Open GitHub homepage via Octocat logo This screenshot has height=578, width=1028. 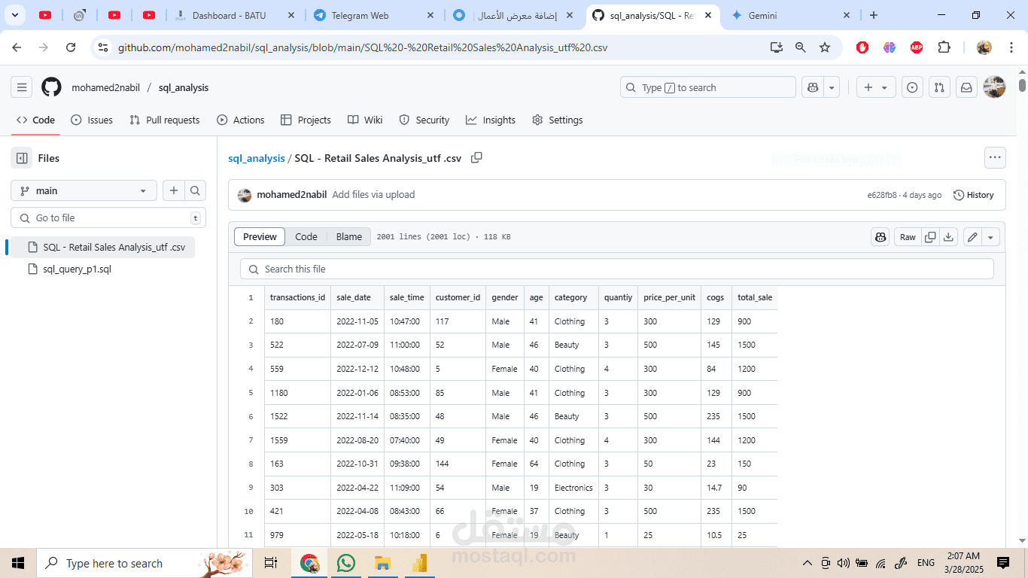click(x=51, y=87)
